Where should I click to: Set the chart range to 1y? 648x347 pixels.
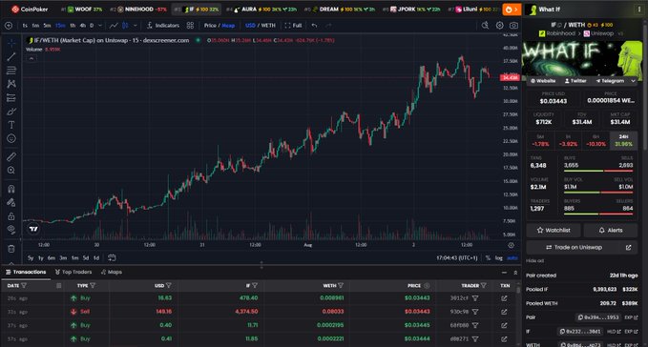41,258
